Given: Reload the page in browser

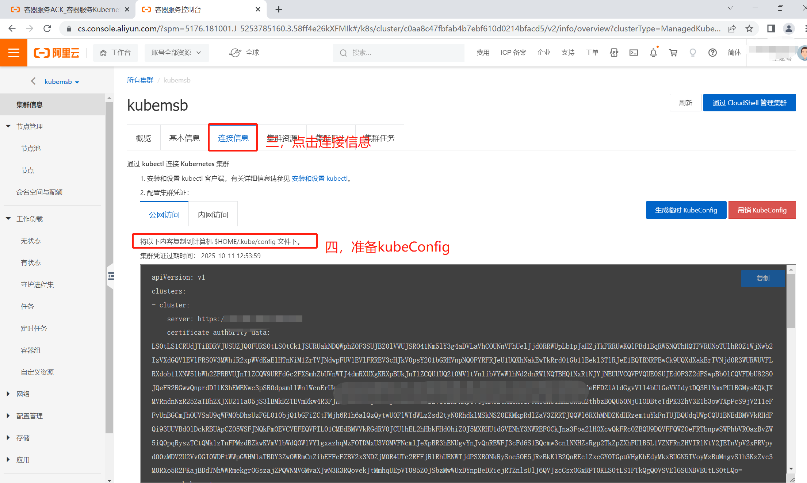Looking at the screenshot, I should coord(47,28).
